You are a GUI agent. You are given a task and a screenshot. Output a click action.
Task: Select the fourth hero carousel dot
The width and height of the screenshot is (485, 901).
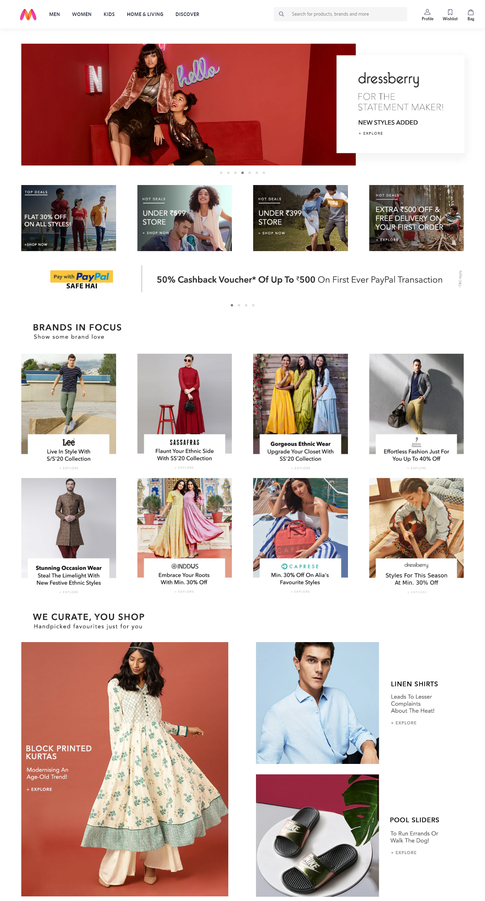pyautogui.click(x=243, y=173)
